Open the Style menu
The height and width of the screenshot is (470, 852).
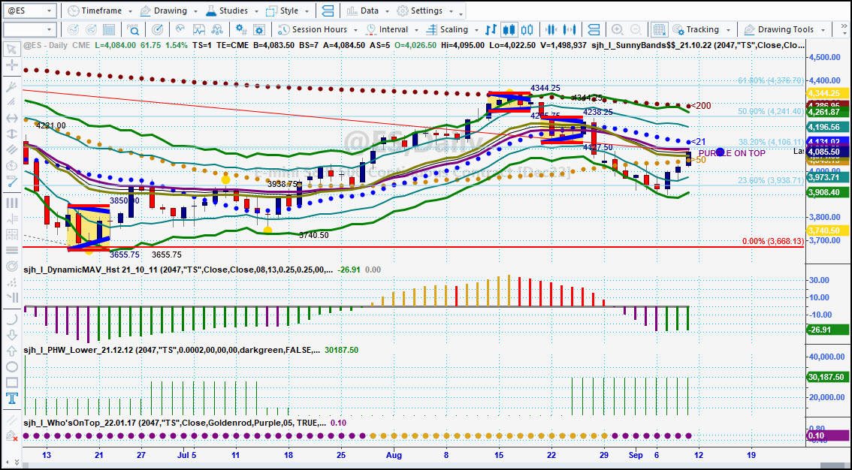pyautogui.click(x=288, y=11)
